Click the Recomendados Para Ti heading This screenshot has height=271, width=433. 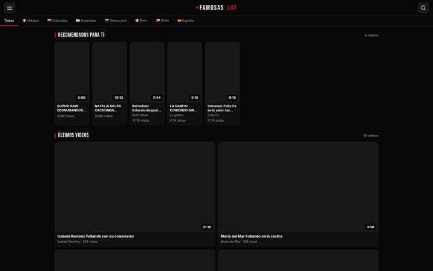(x=81, y=35)
